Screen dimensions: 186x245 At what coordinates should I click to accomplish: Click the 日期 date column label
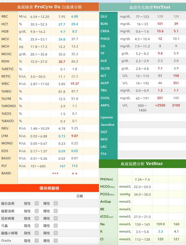pyautogui.click(x=80, y=196)
